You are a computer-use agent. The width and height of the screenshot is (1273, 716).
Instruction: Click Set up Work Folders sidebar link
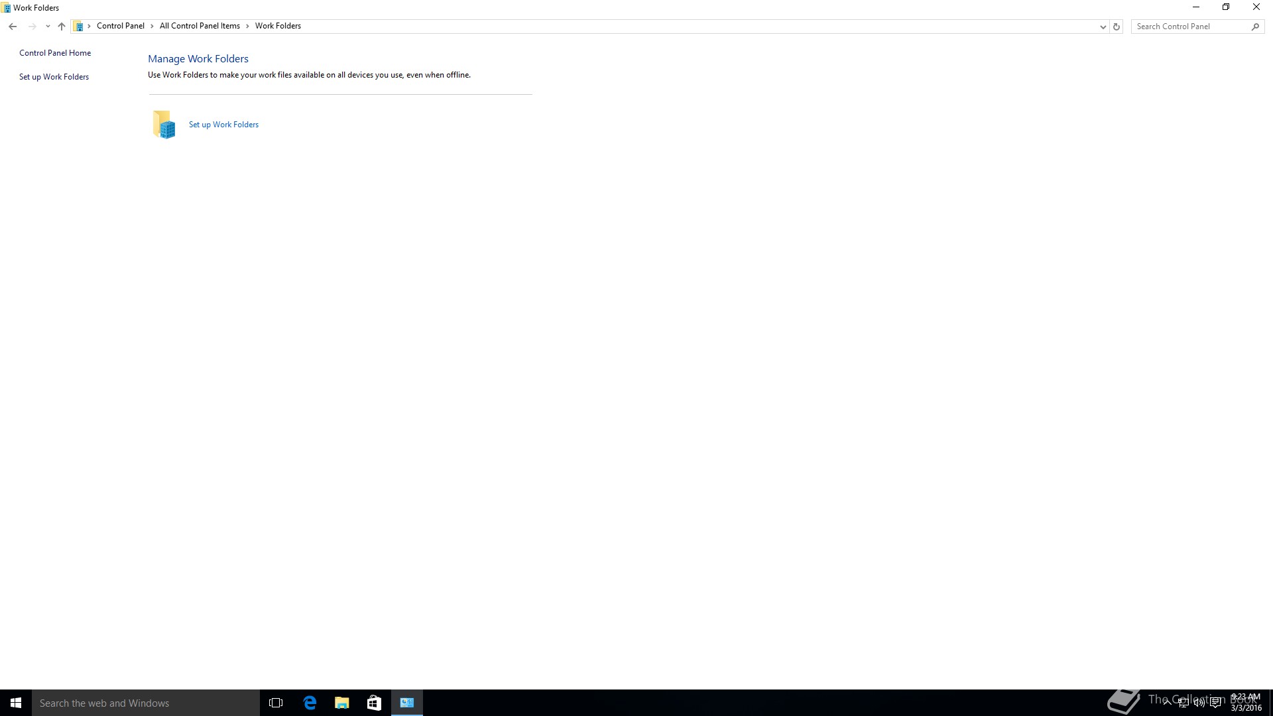click(54, 77)
